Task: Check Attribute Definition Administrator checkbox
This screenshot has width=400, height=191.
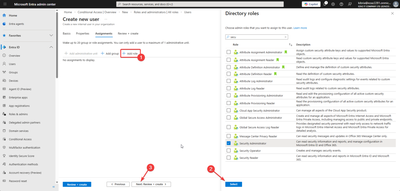Action: pos(229,67)
